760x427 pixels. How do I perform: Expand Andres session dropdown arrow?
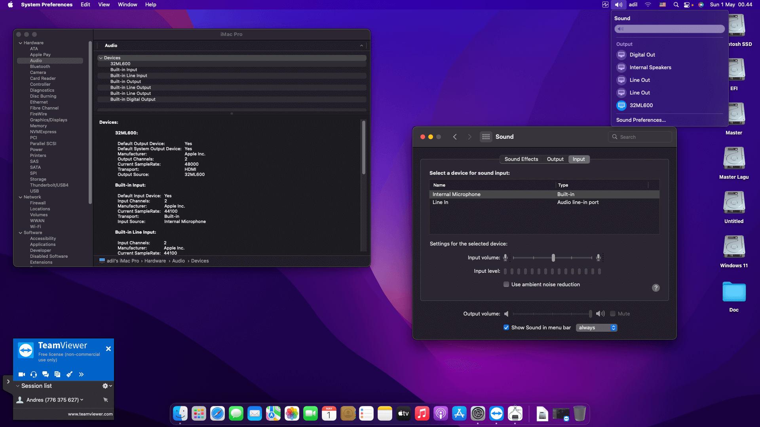(x=82, y=400)
